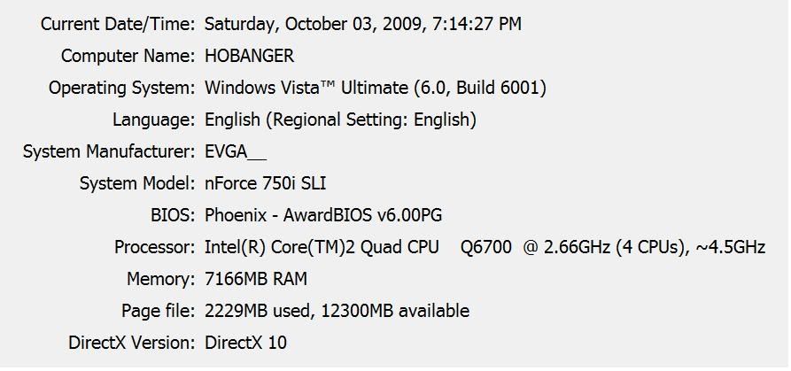The height and width of the screenshot is (371, 791).
Task: Select the HOBANGER computer name value
Action: point(249,56)
